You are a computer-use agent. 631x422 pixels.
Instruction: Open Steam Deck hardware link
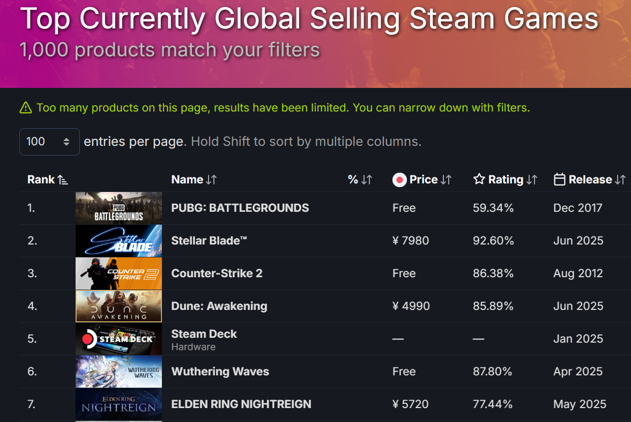click(204, 334)
